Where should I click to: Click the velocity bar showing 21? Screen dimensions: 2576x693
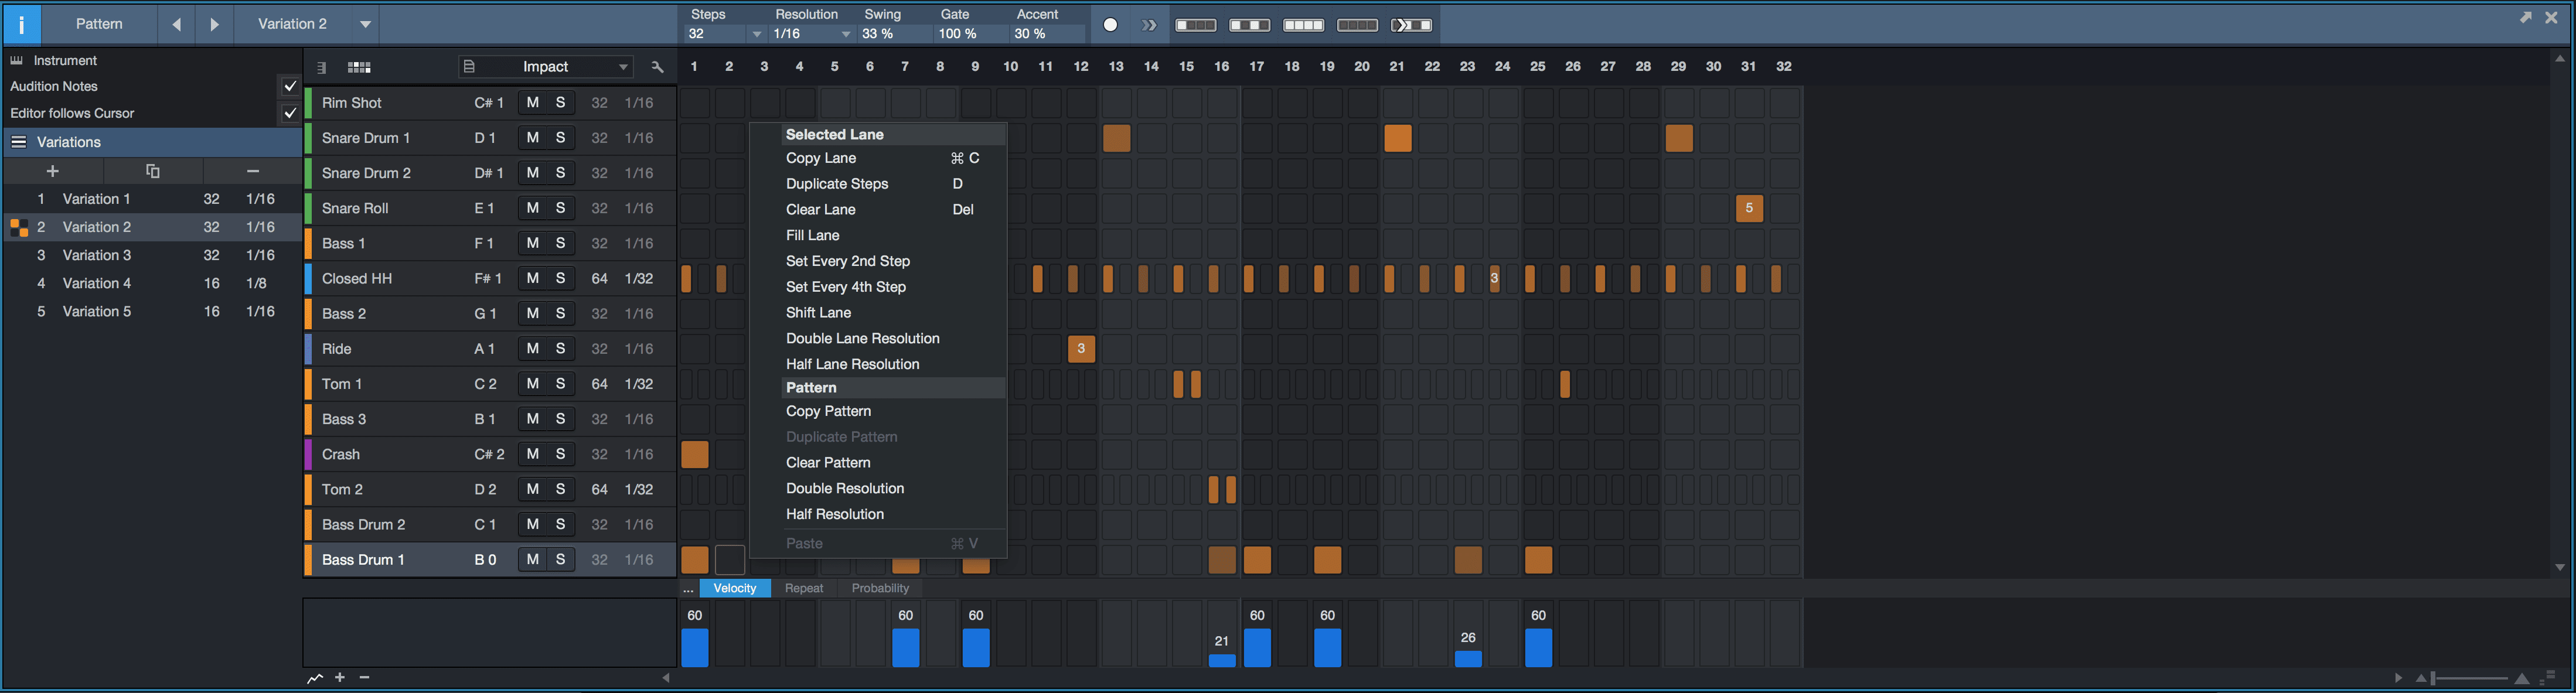click(1222, 661)
